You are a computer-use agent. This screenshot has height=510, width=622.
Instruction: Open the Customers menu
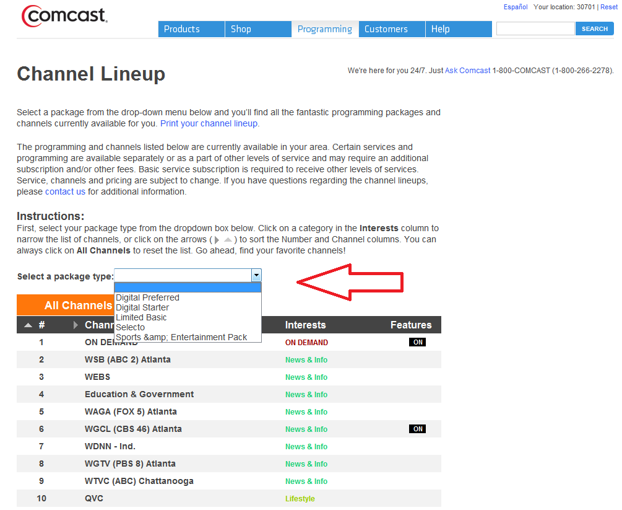pos(392,29)
